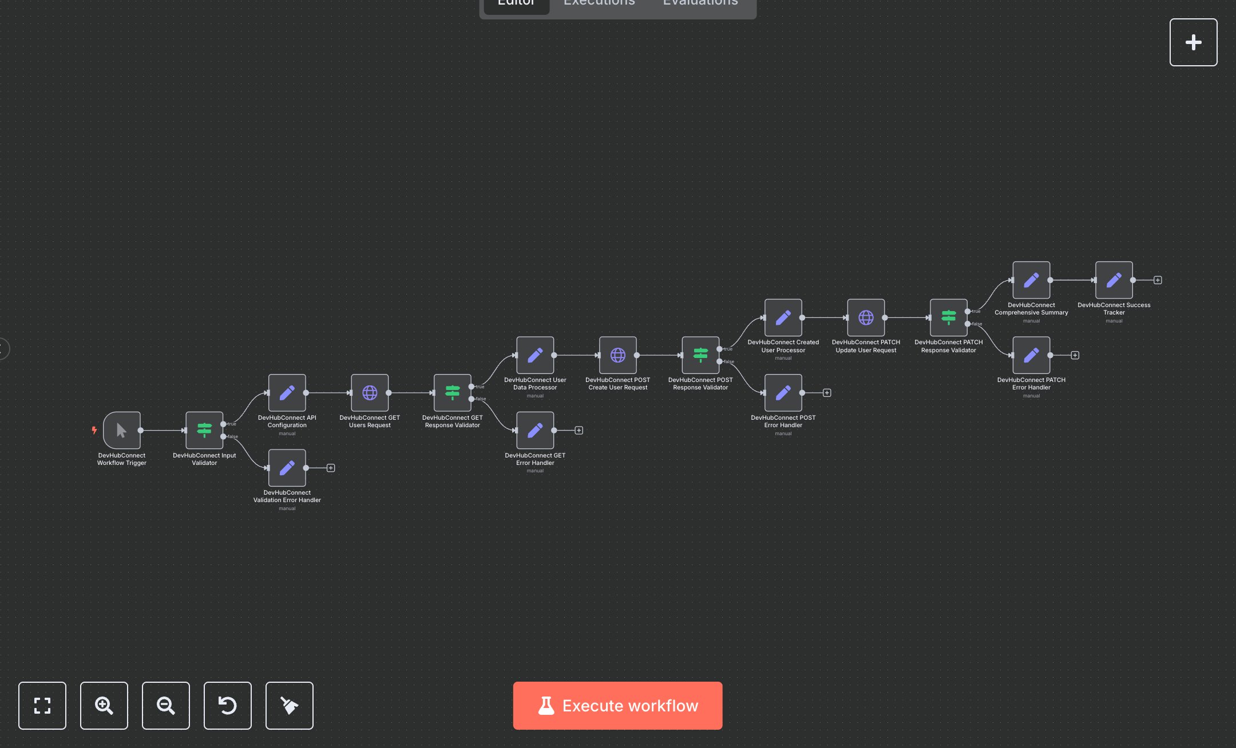This screenshot has width=1236, height=748.
Task: Click the zoom in canvas control
Action: click(x=104, y=706)
